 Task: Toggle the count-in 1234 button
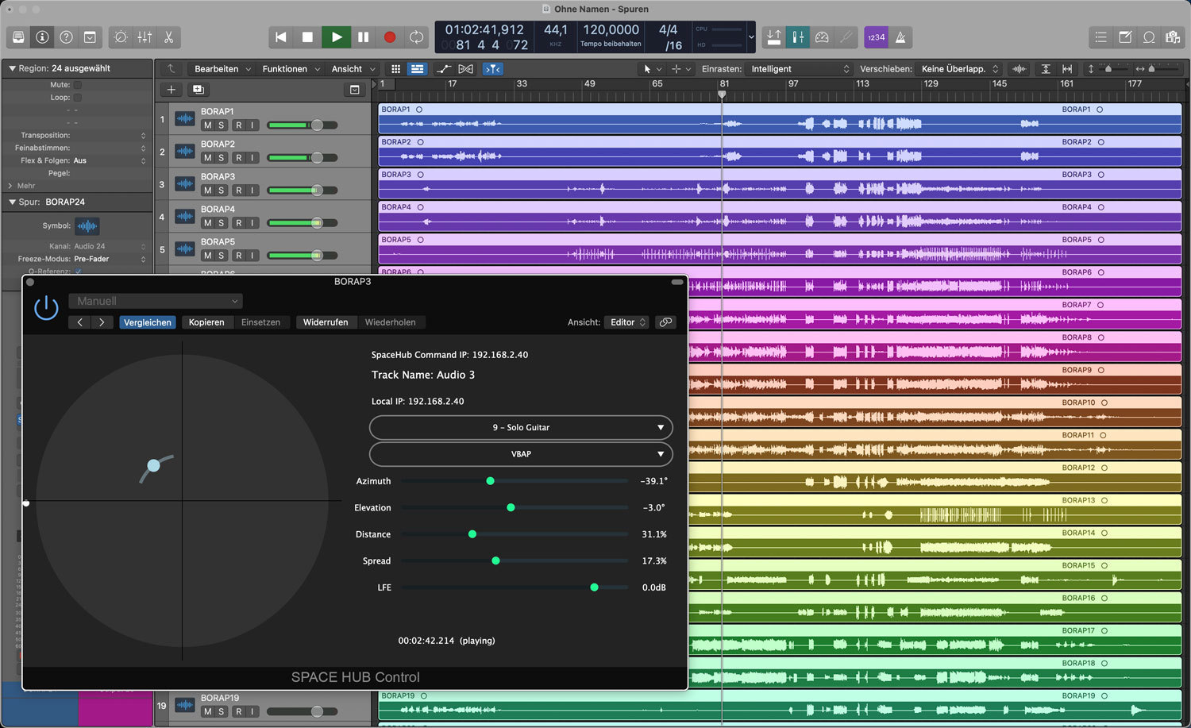tap(876, 37)
